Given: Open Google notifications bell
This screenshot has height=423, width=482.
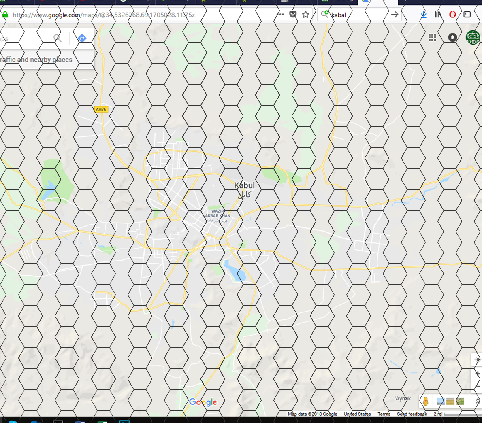Looking at the screenshot, I should [452, 38].
